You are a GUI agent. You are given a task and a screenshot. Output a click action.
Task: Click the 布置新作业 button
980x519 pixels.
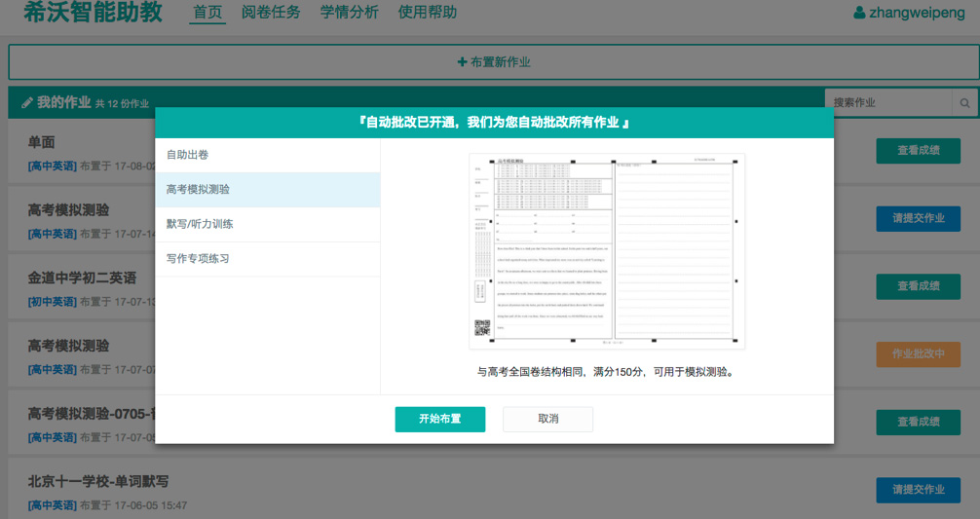coord(494,62)
